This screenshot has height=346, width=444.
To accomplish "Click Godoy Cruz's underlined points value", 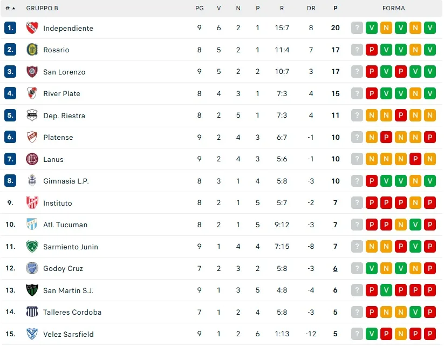I will pyautogui.click(x=335, y=268).
